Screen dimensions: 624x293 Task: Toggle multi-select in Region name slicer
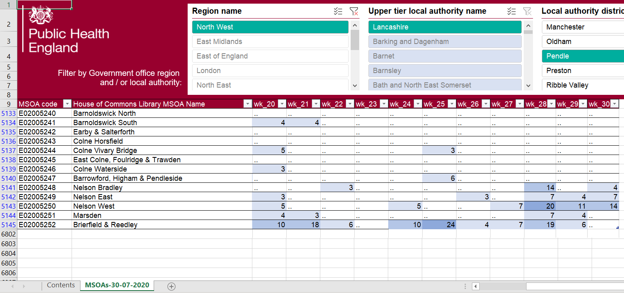pos(338,11)
